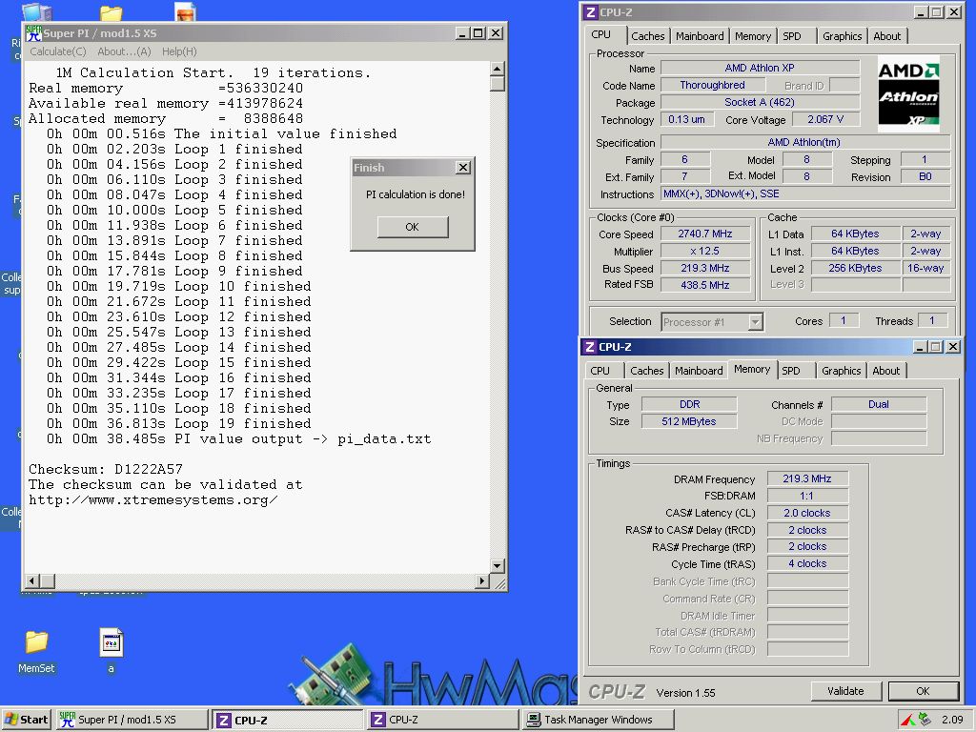The width and height of the screenshot is (976, 732).
Task: Open Mainboard tab in lower CPU-Z window
Action: [x=699, y=371]
